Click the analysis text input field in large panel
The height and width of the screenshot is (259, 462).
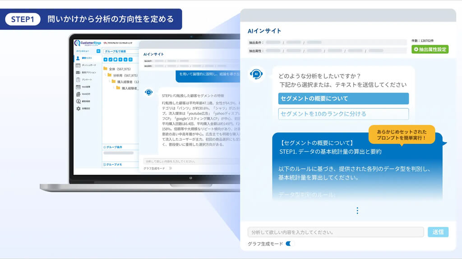tap(336, 232)
